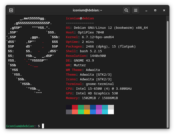Screen dimensions: 175x135
Task: Open the hamburger menu
Action: [x=136, y=10]
